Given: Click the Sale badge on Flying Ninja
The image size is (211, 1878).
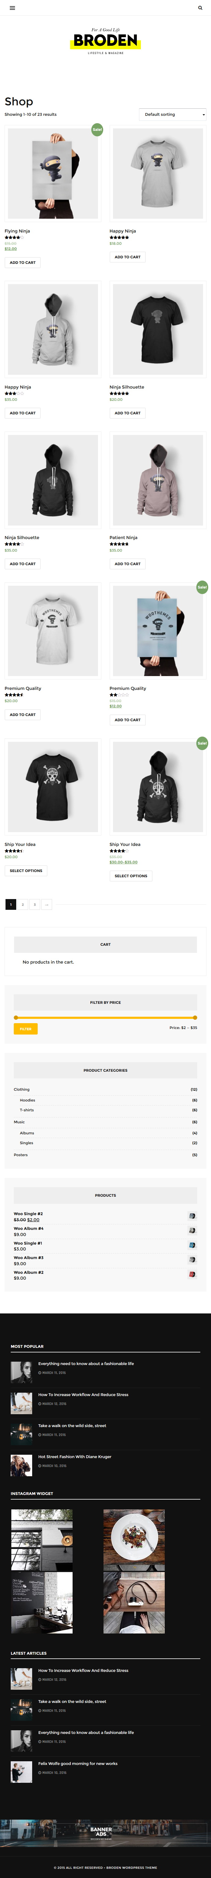Looking at the screenshot, I should 97,129.
